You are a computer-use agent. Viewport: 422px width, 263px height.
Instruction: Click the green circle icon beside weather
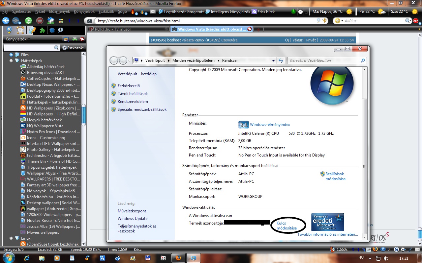pyautogui.click(x=293, y=12)
